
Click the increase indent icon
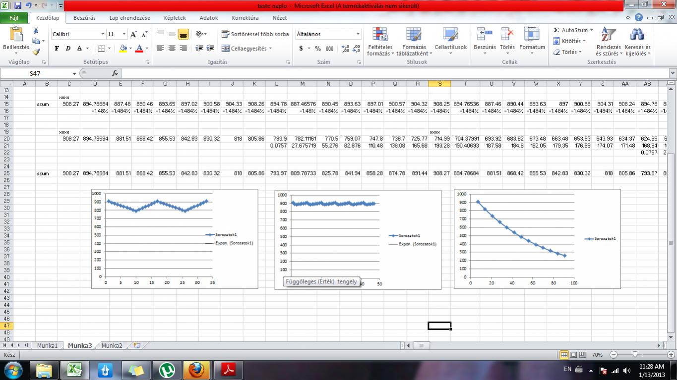click(x=210, y=49)
